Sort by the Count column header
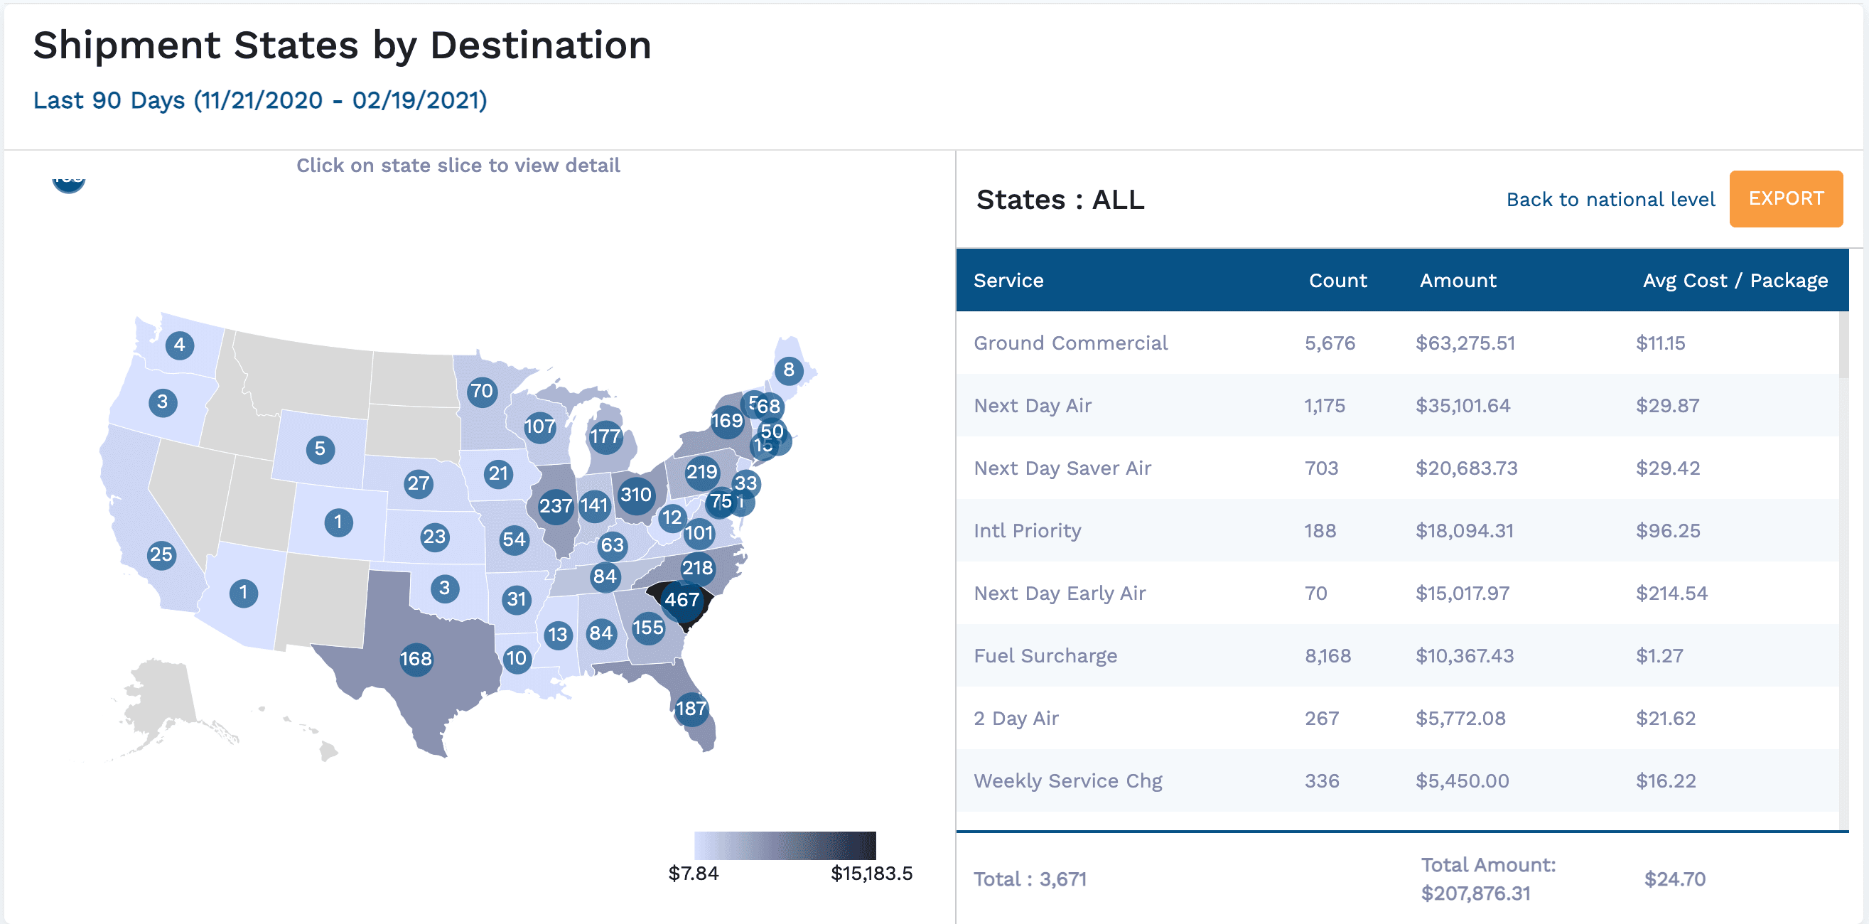The height and width of the screenshot is (924, 1869). pyautogui.click(x=1337, y=281)
